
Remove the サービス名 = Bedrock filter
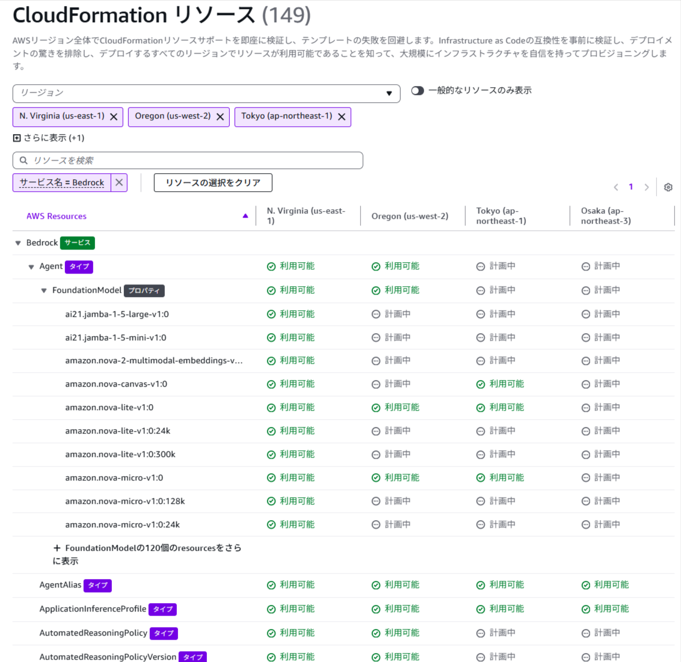point(119,182)
